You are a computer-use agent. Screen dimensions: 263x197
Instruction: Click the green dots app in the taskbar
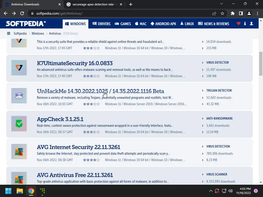click(x=42, y=191)
